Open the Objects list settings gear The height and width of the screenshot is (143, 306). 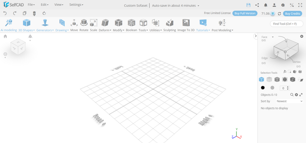[x=296, y=95]
